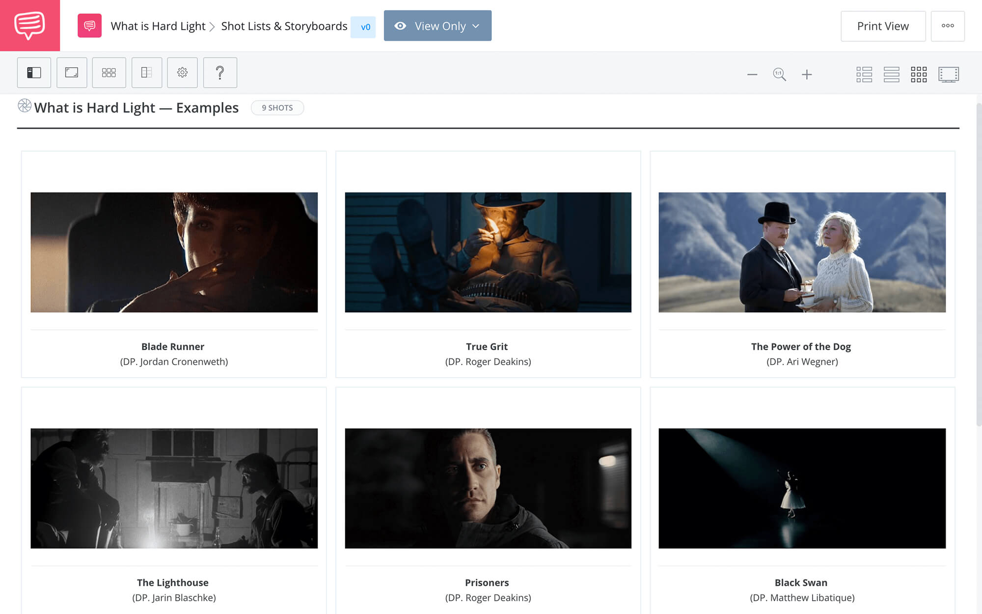Click the Print View button
The width and height of the screenshot is (982, 614).
(x=883, y=26)
